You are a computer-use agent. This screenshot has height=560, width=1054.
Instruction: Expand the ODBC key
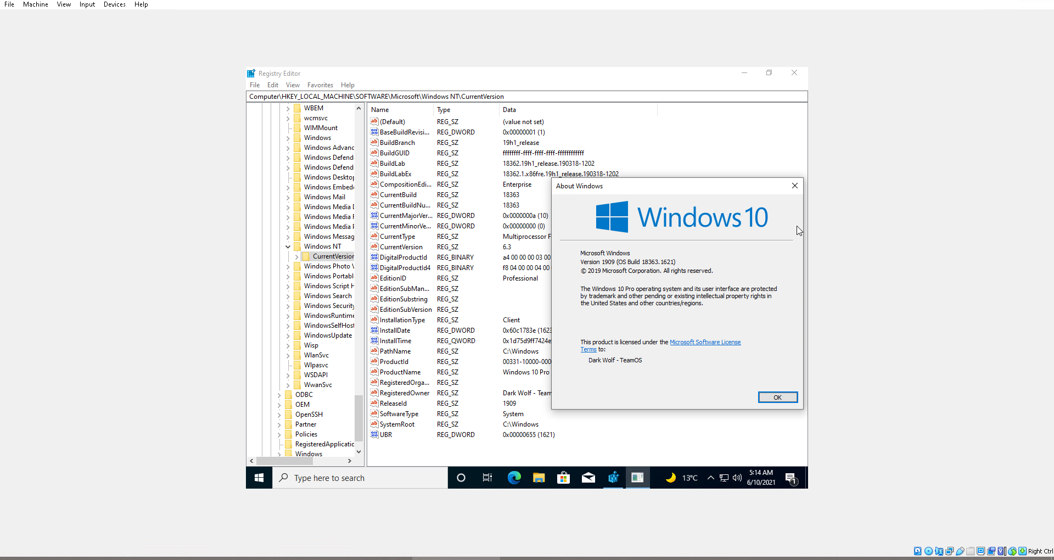[x=279, y=395]
